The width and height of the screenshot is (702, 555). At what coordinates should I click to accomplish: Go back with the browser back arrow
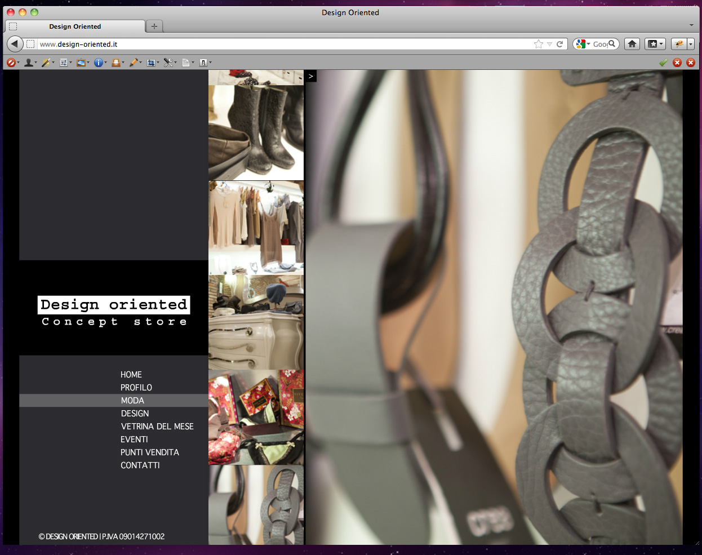(x=15, y=44)
